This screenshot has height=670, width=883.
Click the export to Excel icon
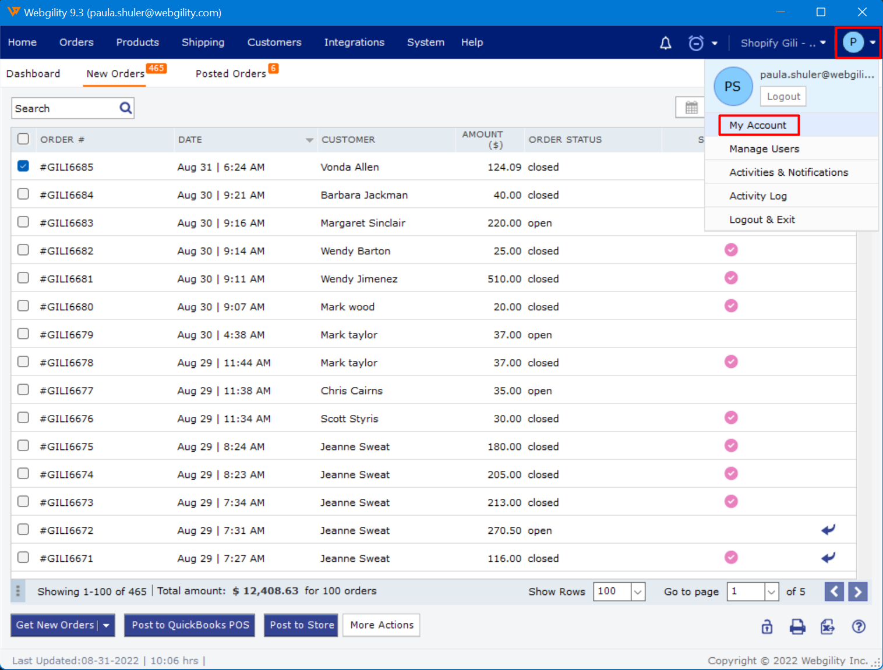[828, 626]
